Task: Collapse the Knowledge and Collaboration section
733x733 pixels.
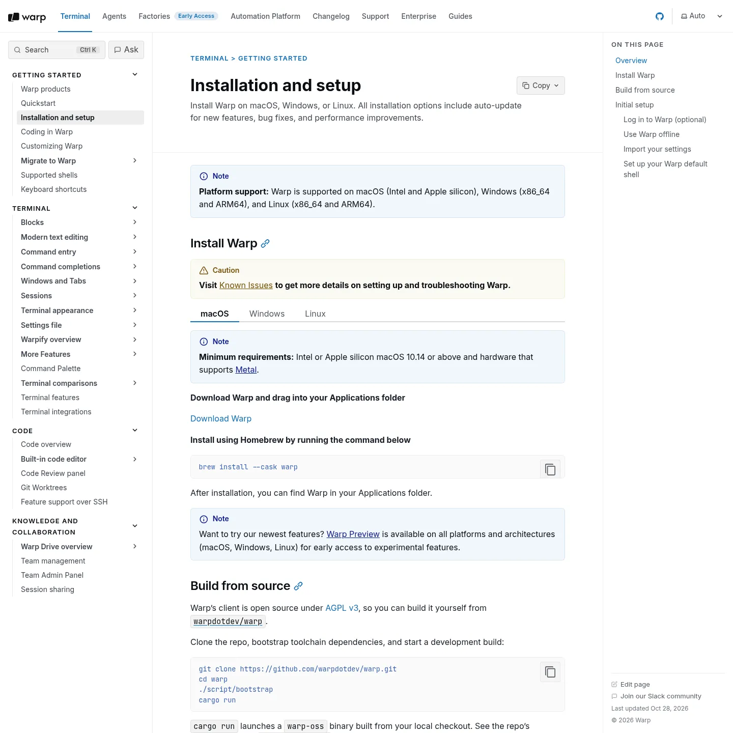Action: tap(135, 526)
